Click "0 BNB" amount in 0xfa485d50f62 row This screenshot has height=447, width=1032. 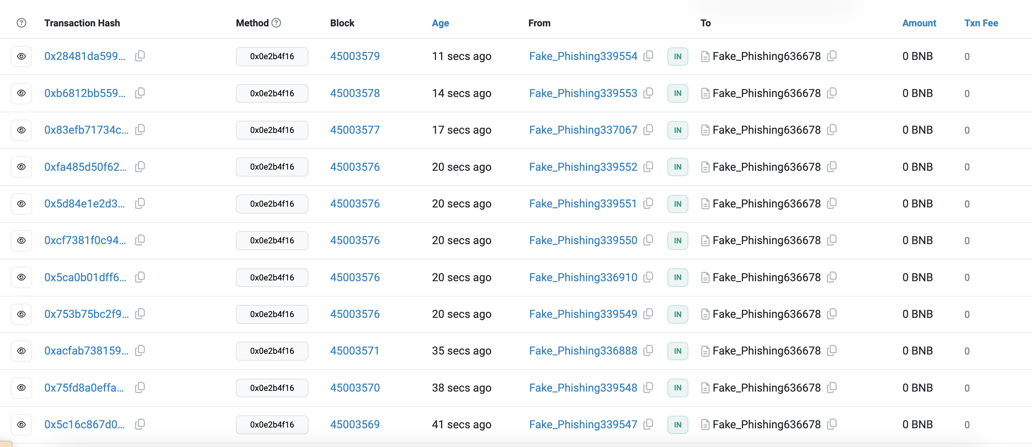[917, 167]
